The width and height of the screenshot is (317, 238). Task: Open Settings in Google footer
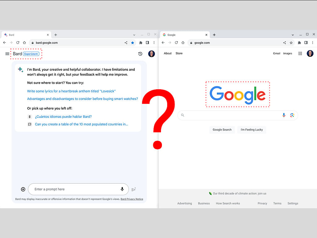[x=293, y=203]
